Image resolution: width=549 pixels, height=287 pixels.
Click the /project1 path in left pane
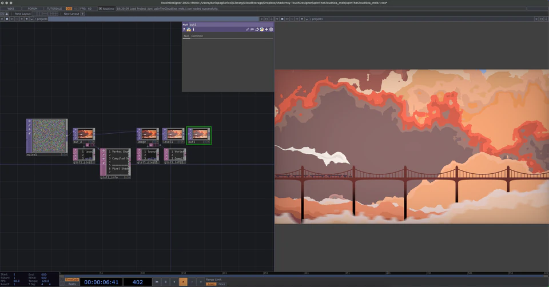click(42, 19)
